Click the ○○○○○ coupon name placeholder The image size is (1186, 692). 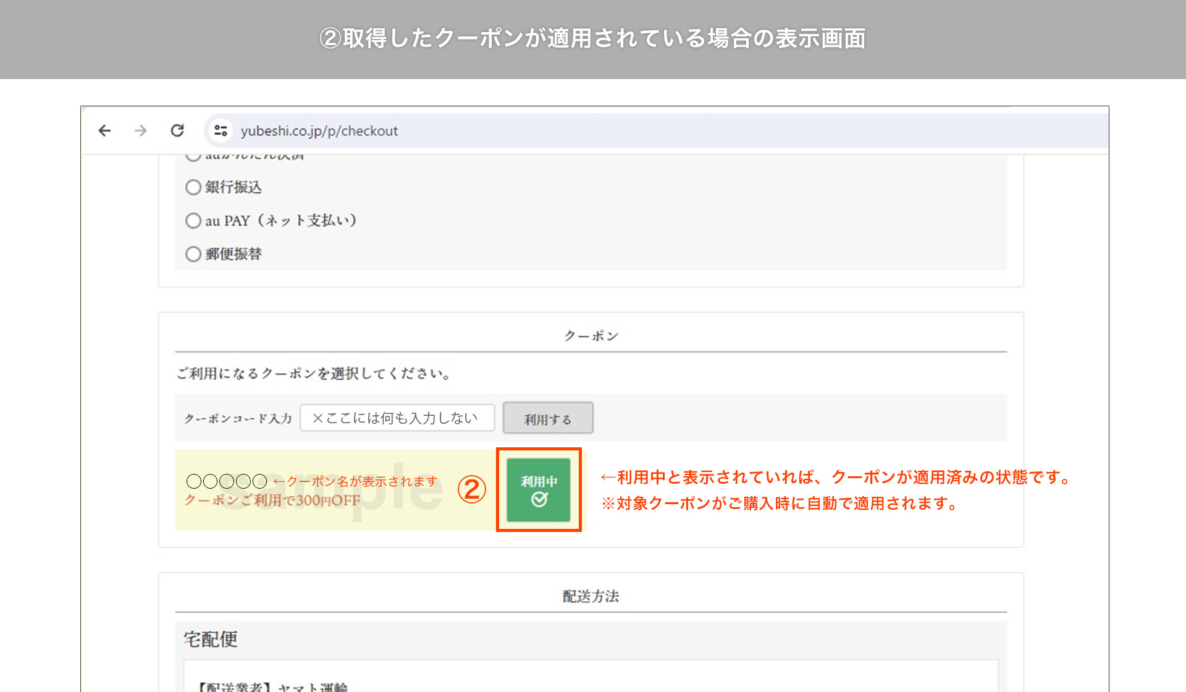pyautogui.click(x=226, y=481)
